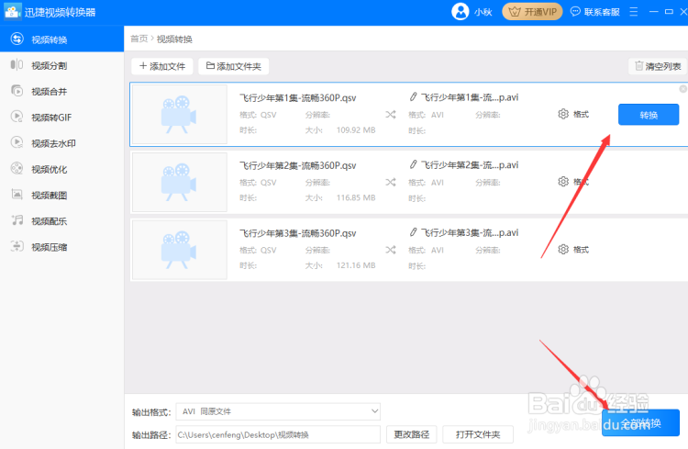
Task: Open the 视频转GIF sidebar item
Action: coord(61,118)
